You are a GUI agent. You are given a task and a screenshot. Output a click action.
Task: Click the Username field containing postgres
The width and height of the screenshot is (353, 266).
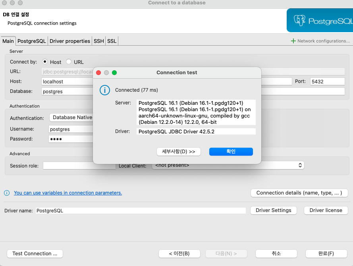coord(71,129)
